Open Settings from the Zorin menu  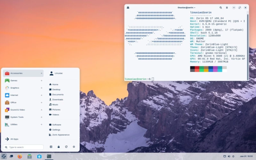point(55,130)
